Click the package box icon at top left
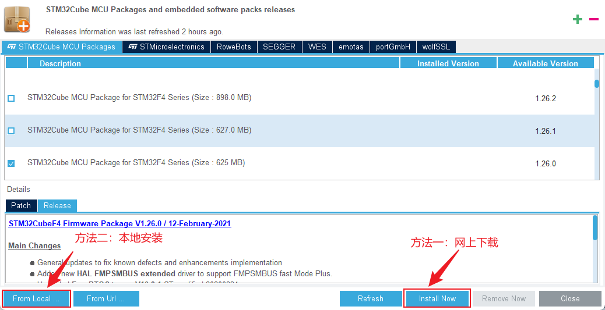Screen dimensions: 605x310 17,20
